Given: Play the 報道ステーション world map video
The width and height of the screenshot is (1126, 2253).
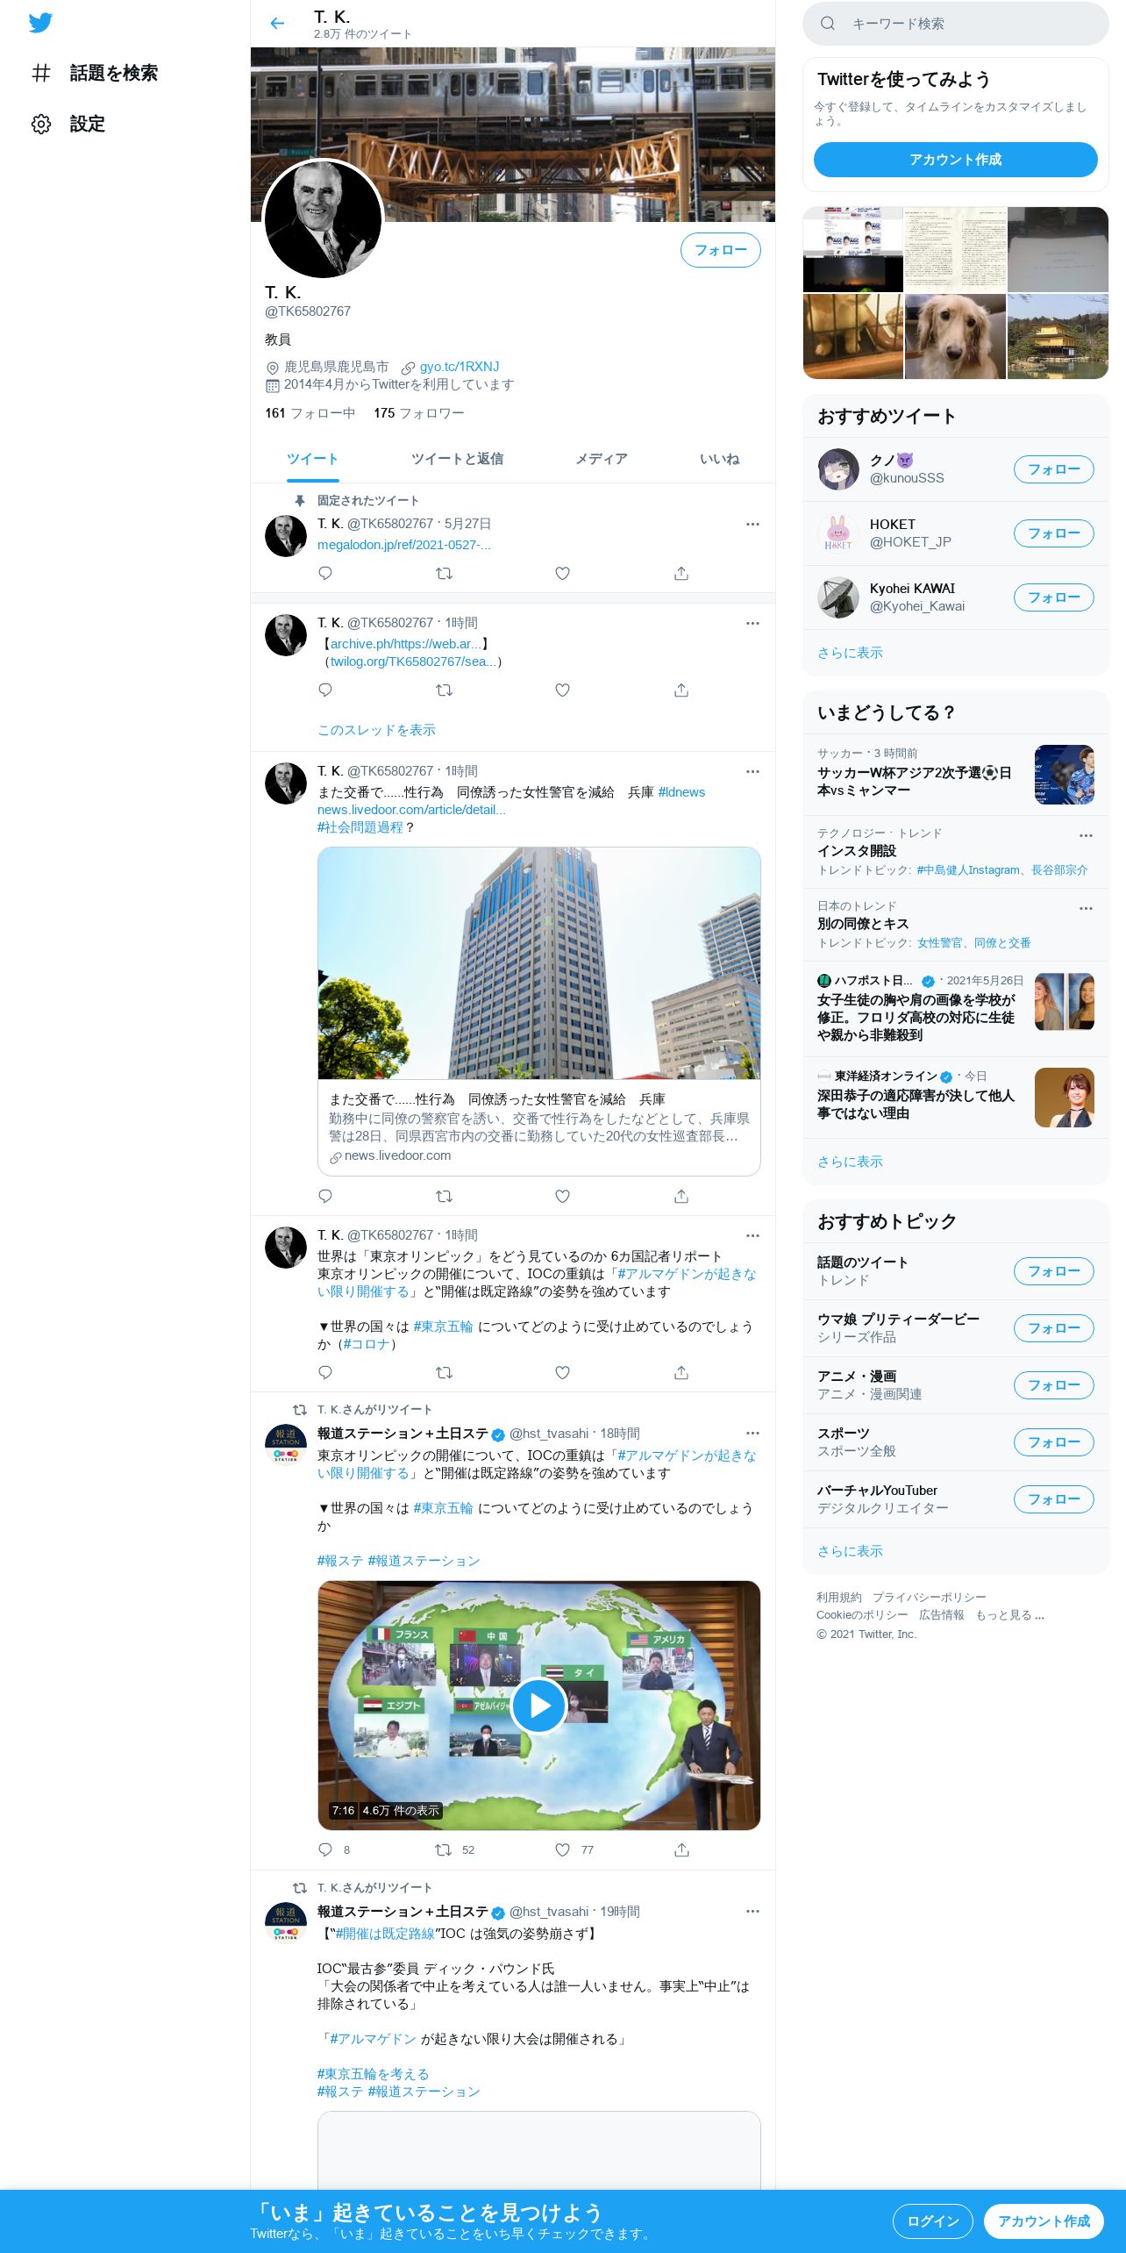Looking at the screenshot, I should [538, 1706].
